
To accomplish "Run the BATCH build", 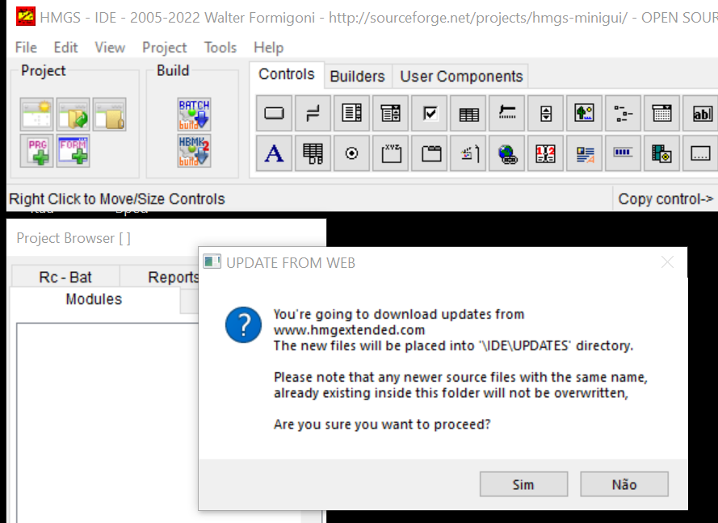I will 194,115.
